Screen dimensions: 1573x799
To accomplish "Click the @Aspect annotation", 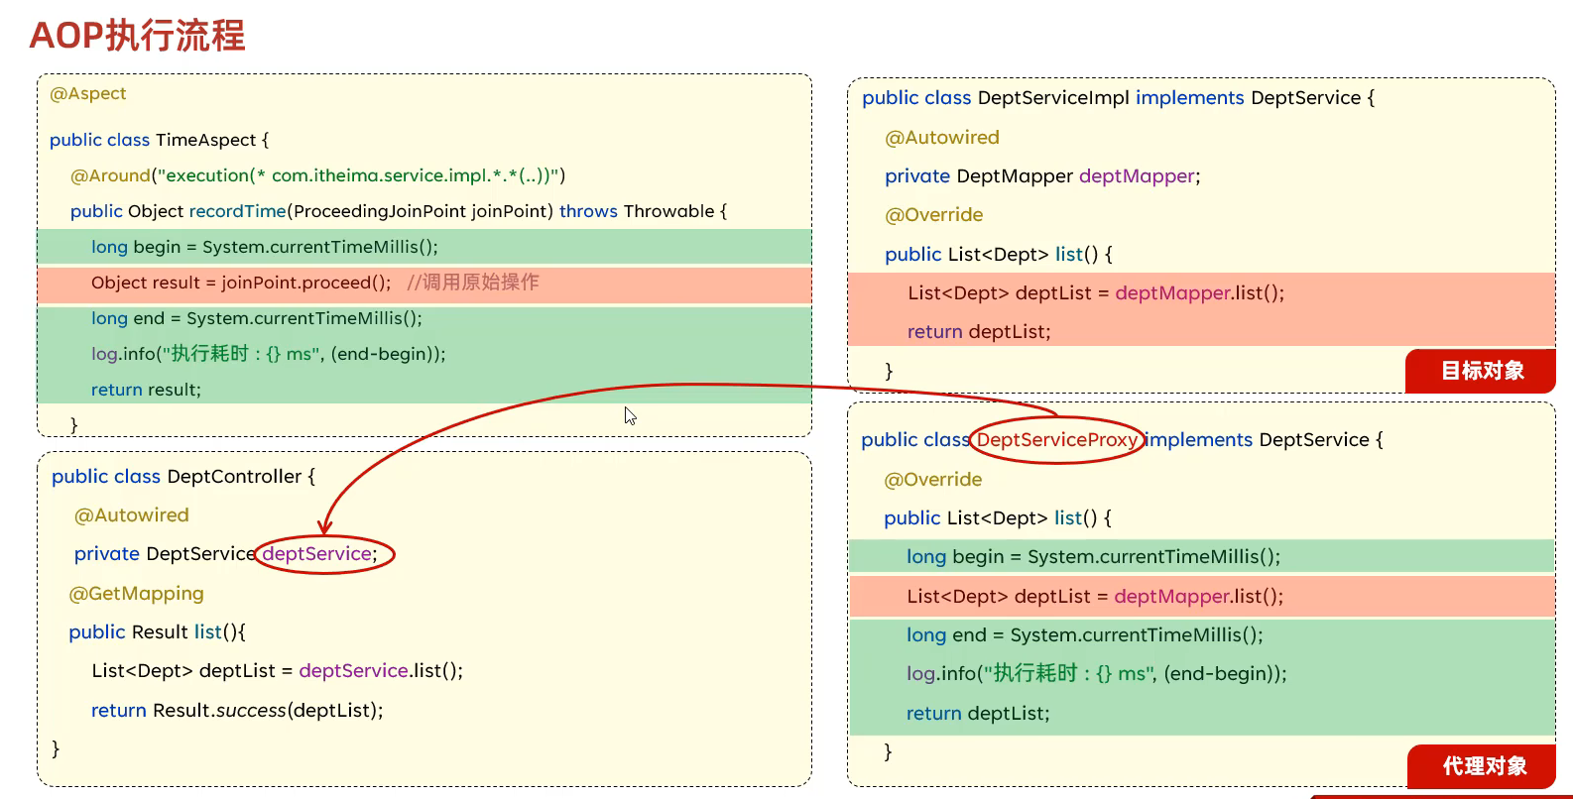I will (88, 93).
